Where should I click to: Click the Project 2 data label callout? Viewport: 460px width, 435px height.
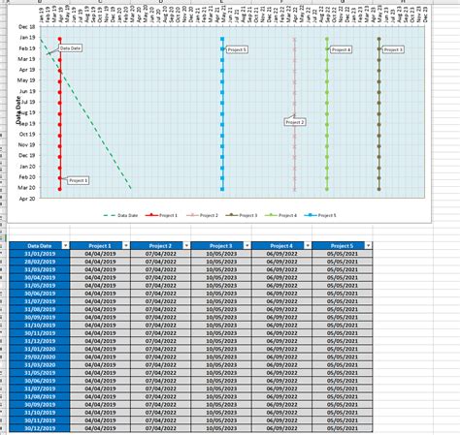coord(295,122)
